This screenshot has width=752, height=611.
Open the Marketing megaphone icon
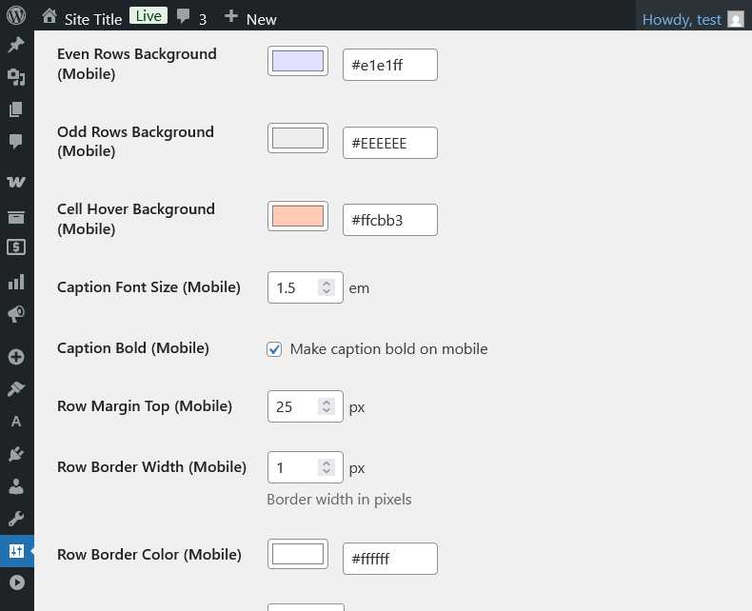tap(16, 313)
